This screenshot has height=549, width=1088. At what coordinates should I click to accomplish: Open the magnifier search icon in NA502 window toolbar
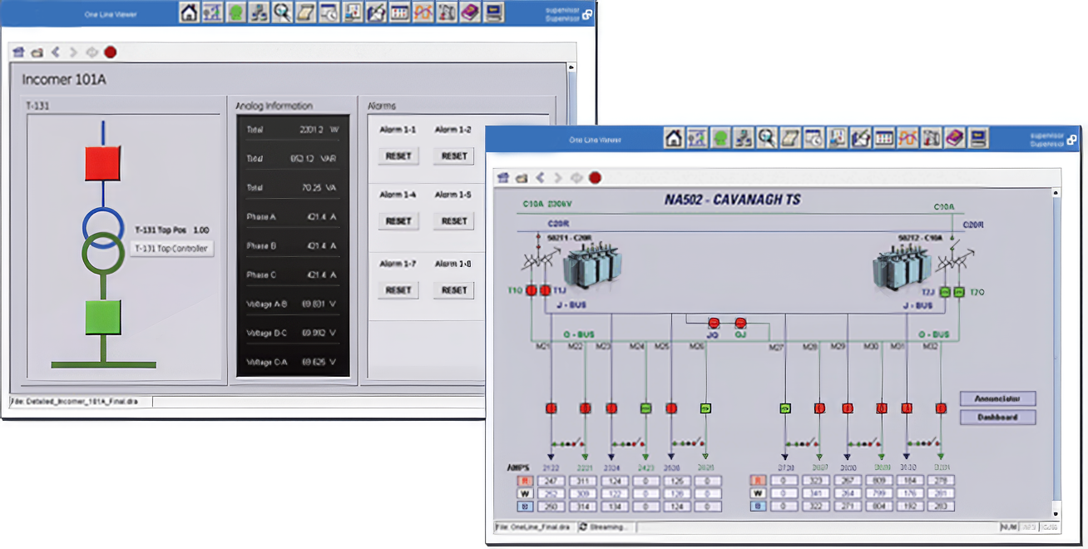[767, 137]
